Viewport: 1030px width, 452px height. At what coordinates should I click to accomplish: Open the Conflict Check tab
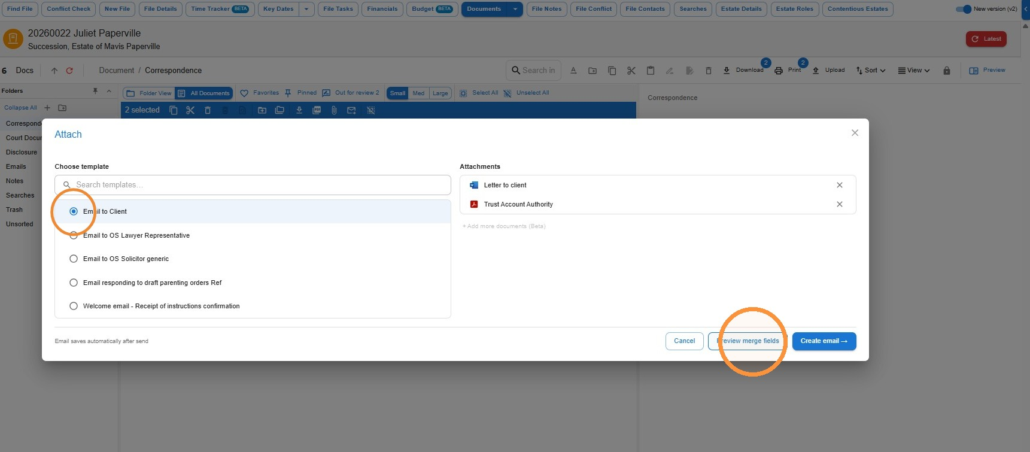tap(69, 9)
